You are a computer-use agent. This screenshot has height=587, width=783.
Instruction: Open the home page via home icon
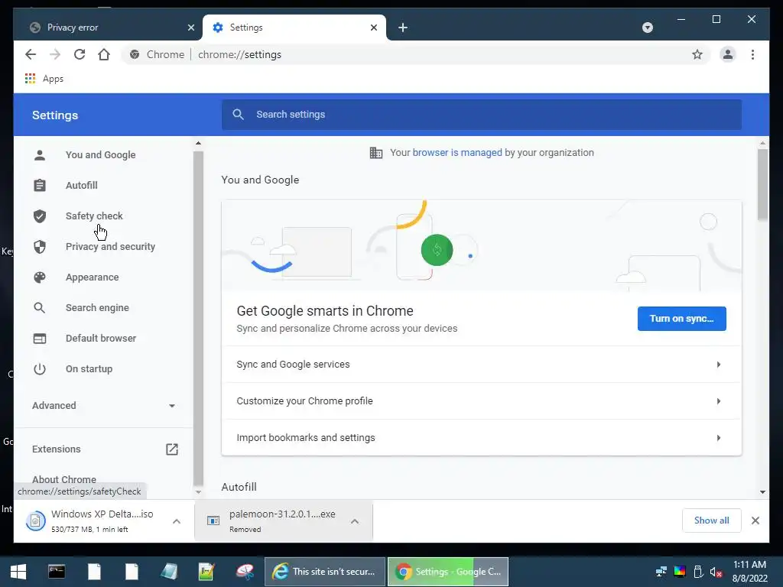[x=104, y=54]
